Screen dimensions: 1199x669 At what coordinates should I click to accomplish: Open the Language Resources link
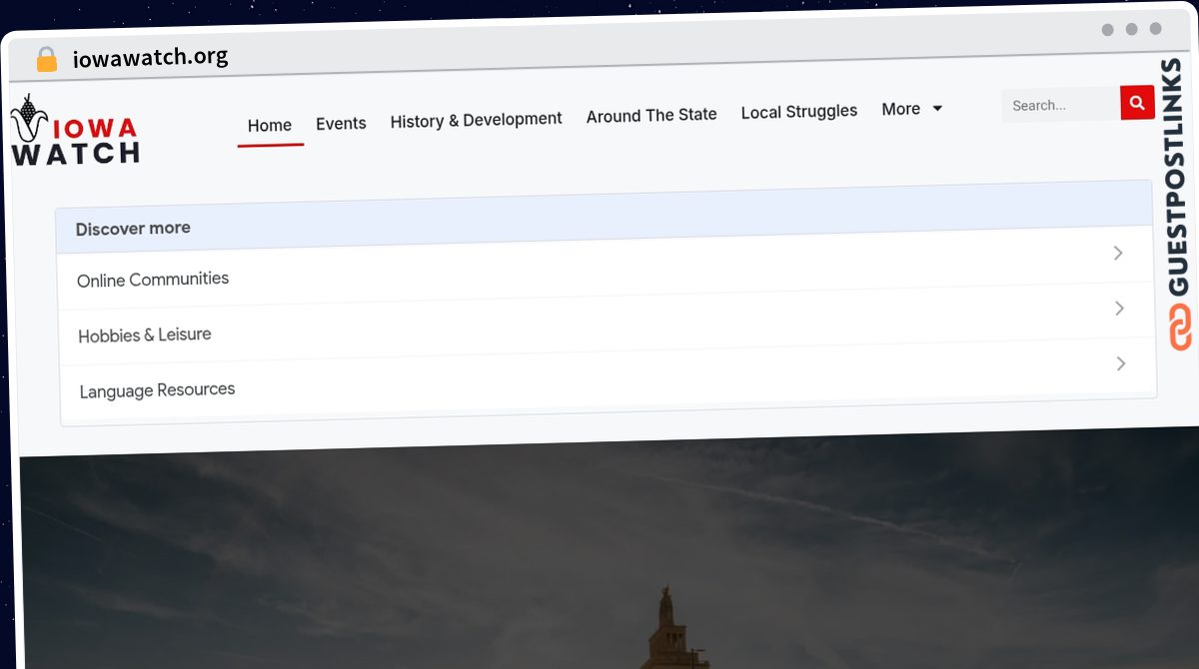tap(157, 390)
